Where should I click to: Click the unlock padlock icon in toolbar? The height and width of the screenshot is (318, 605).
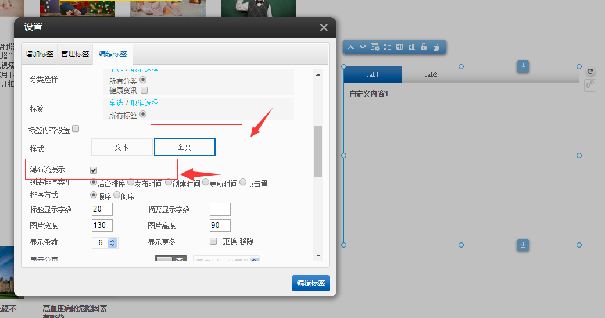tap(424, 47)
